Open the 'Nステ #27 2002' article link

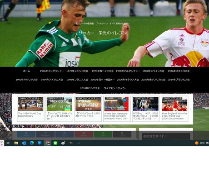[145, 116]
